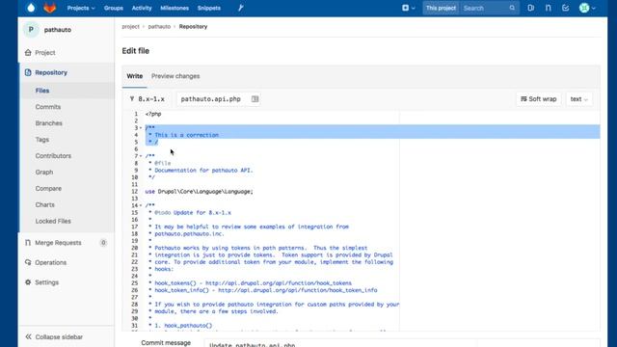617x347 pixels.
Task: Open the pathauto project title link
Action: click(58, 30)
